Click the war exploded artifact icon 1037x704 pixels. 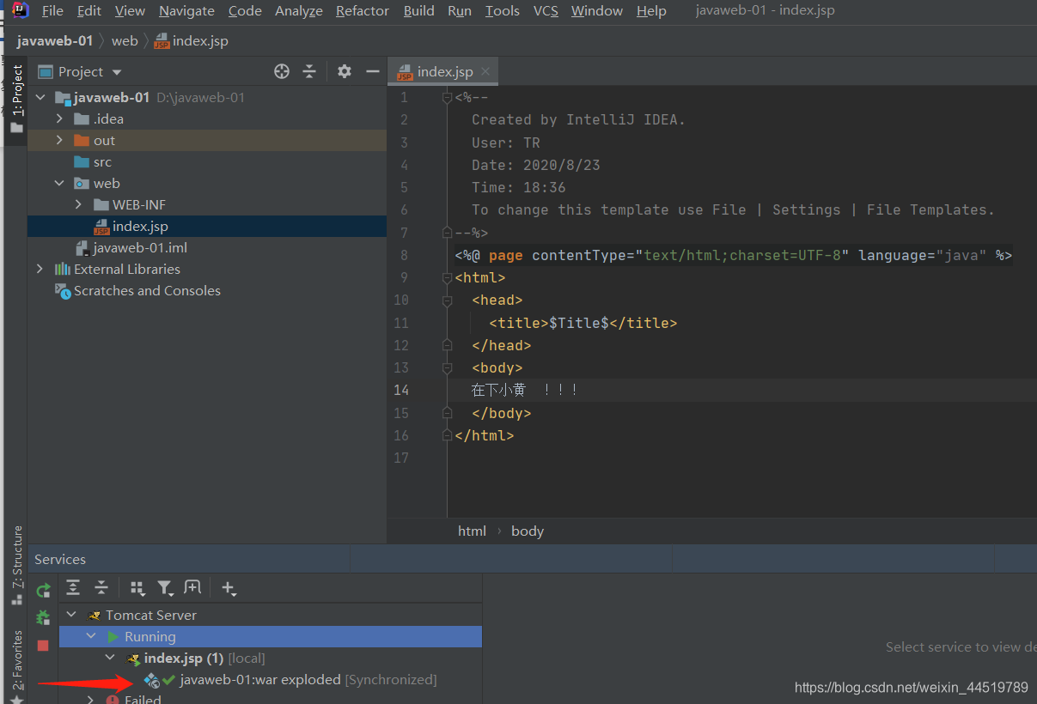[151, 680]
